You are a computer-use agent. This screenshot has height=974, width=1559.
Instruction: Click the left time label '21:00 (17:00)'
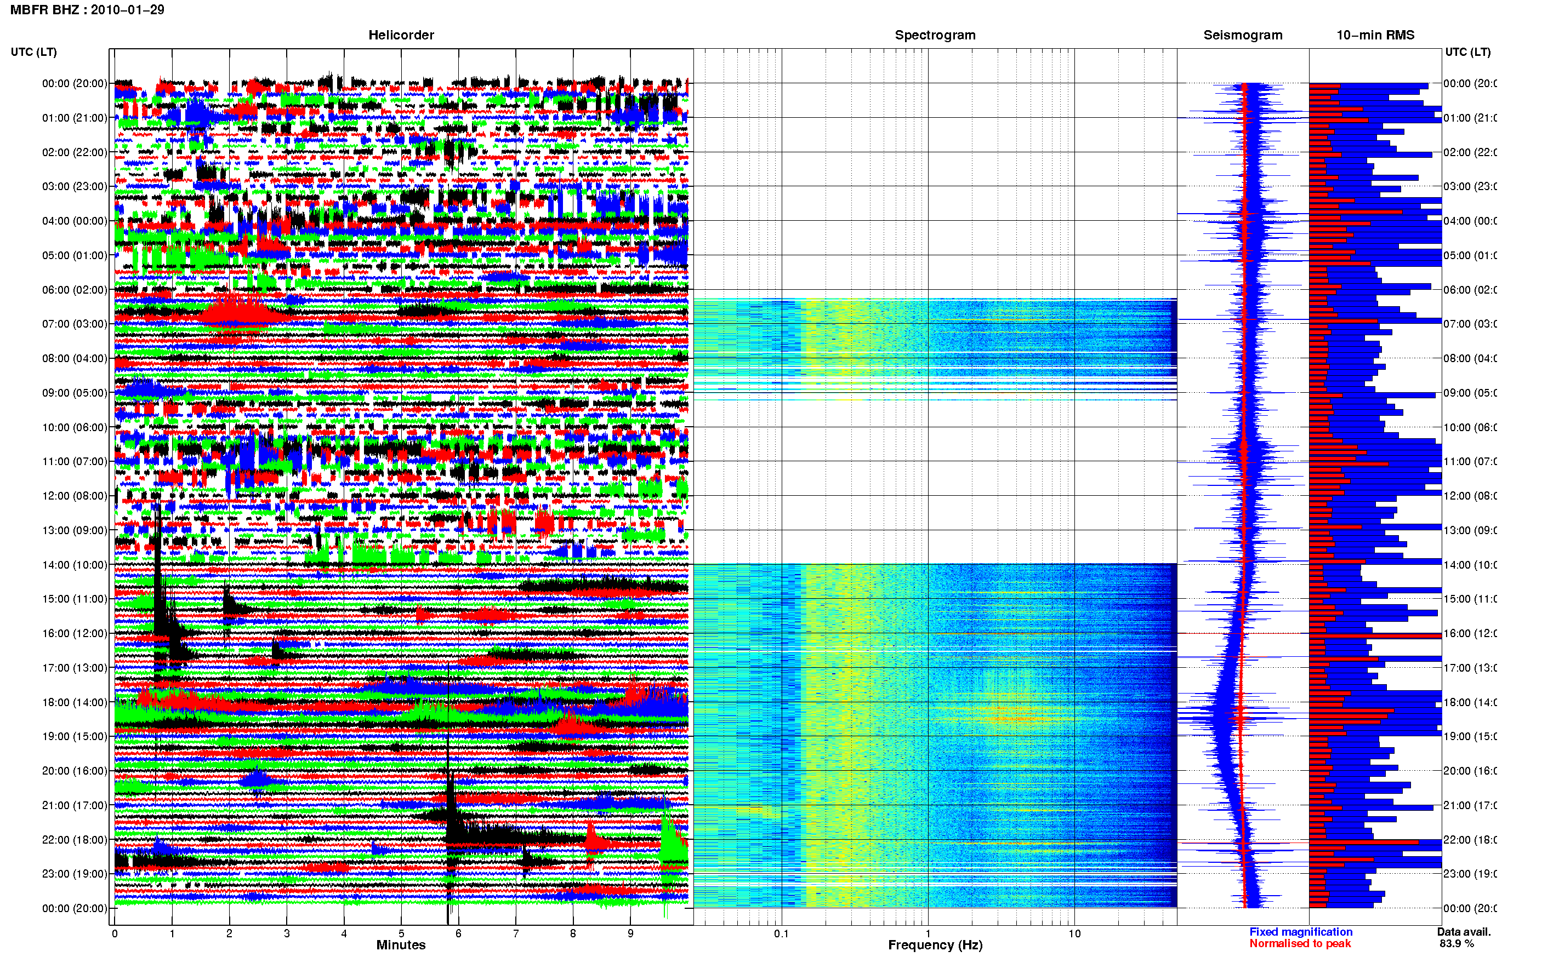[x=75, y=805]
